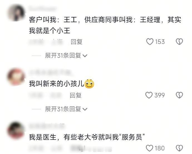
Task: Tap broken heart beside 180 likes
Action: pos(179,148)
